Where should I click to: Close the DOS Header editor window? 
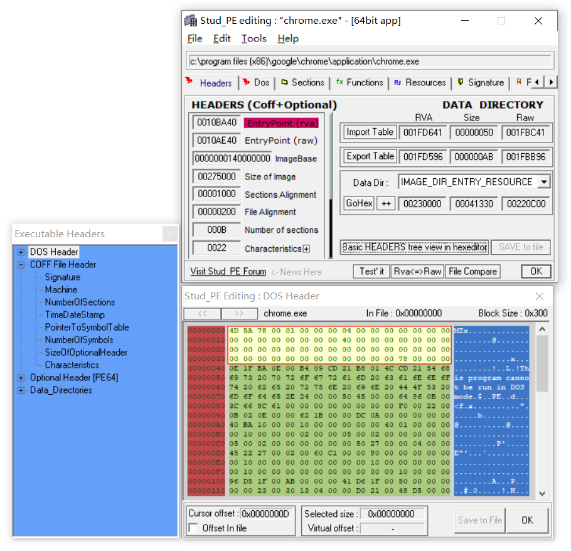pos(540,296)
